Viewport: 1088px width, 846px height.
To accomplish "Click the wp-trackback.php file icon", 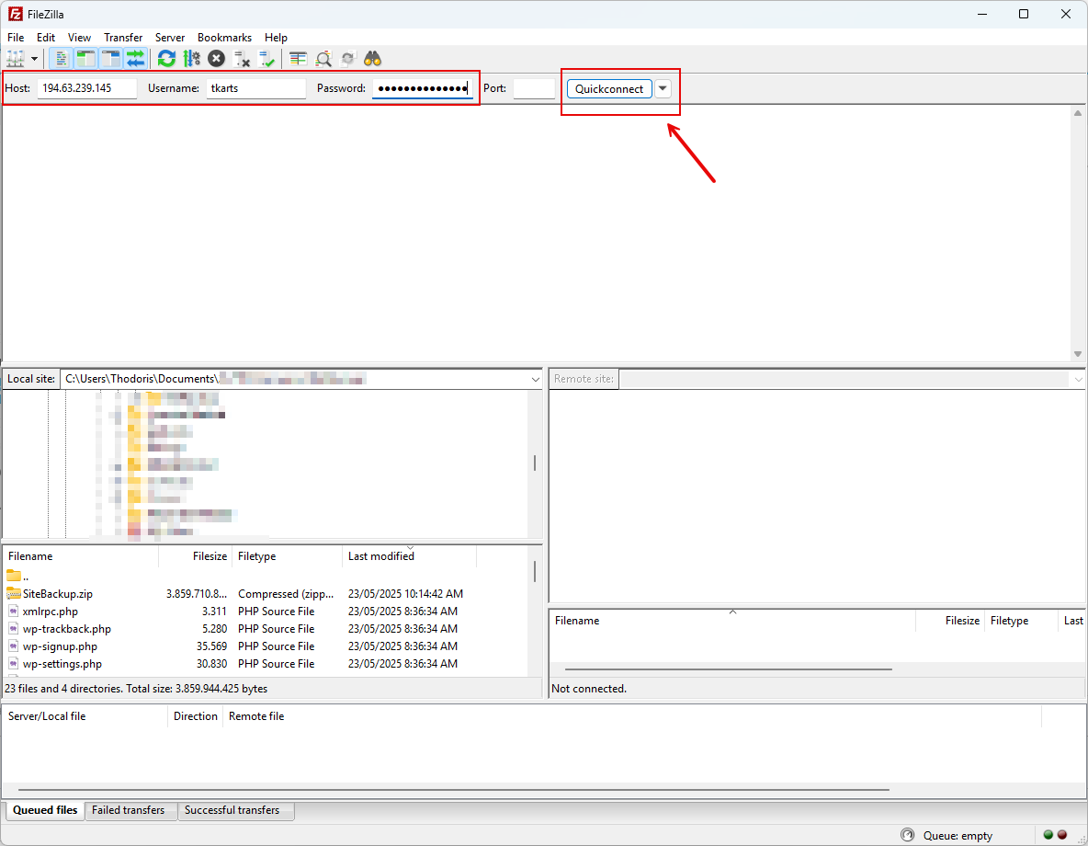I will point(13,628).
